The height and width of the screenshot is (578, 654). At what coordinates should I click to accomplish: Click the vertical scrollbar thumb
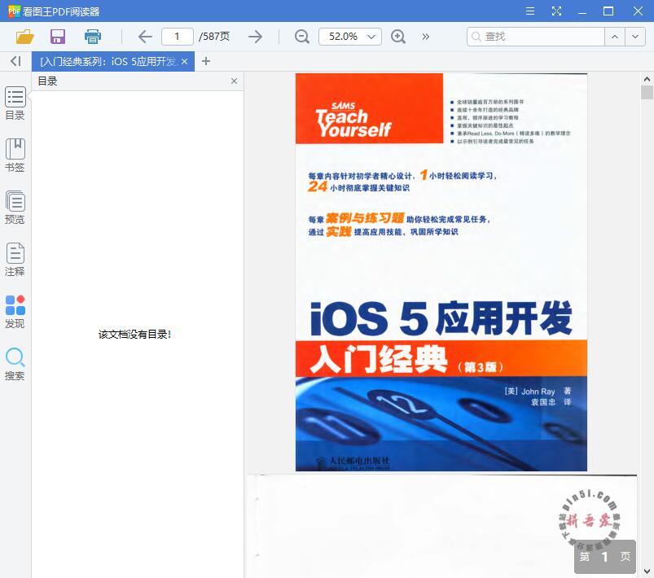[647, 92]
